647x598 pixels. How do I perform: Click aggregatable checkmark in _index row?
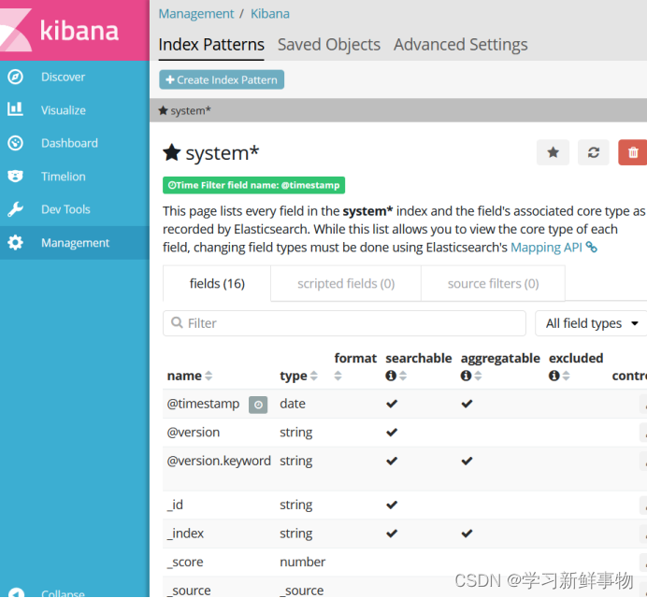pyautogui.click(x=467, y=534)
